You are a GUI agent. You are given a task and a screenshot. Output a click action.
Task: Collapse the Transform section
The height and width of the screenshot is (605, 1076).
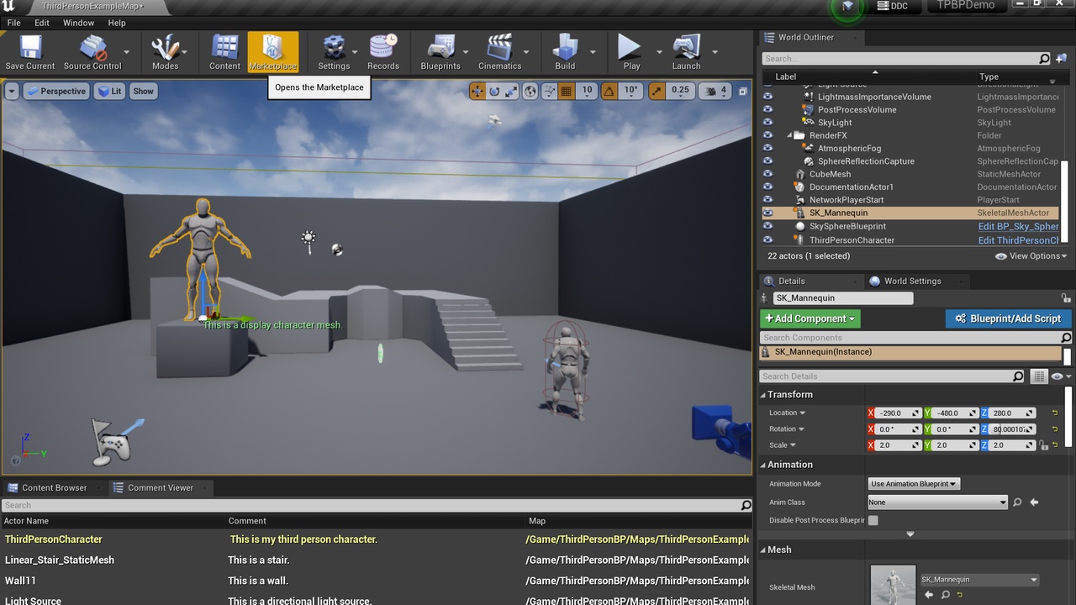click(763, 395)
